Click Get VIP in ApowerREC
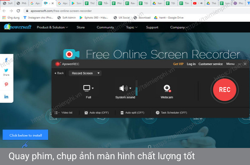Screen dimensions: 250x165 point(178,64)
